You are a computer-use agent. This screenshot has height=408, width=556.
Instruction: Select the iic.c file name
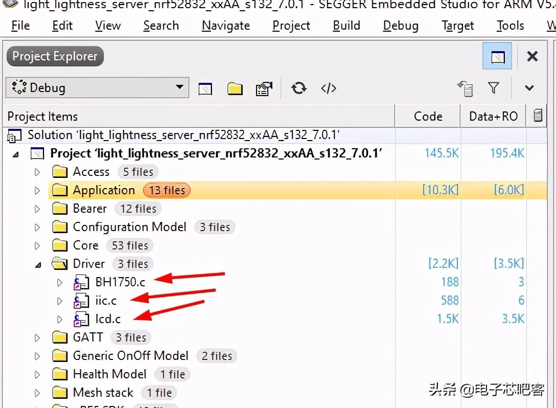click(x=105, y=301)
